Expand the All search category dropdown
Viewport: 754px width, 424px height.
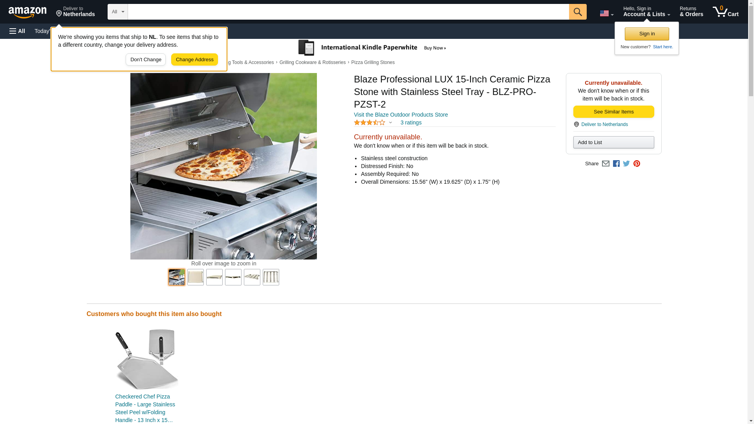[x=118, y=12]
